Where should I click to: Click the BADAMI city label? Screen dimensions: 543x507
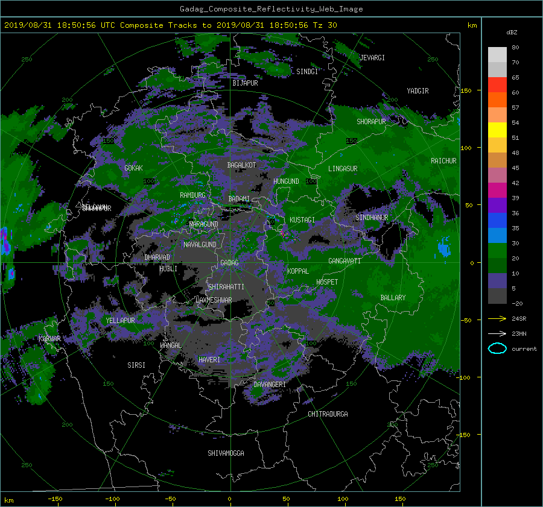pos(239,199)
